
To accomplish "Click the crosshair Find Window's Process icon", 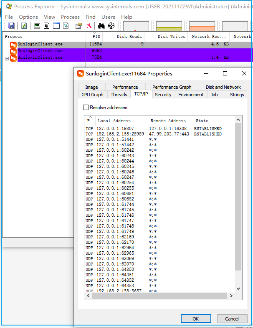I will (x=111, y=26).
